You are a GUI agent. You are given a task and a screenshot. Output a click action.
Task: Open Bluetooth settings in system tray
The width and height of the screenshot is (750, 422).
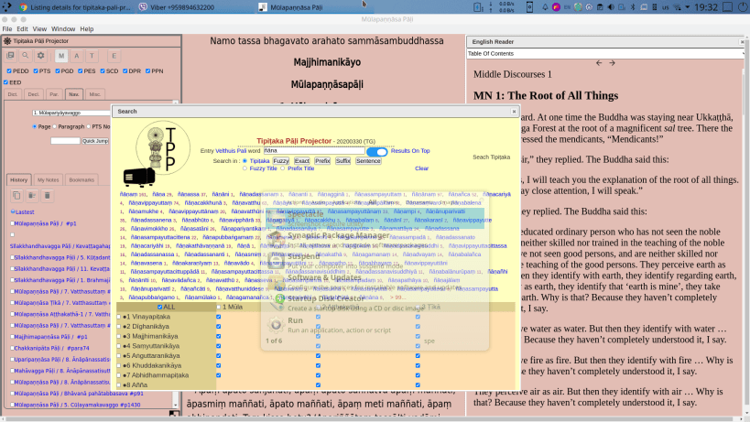(x=633, y=7)
